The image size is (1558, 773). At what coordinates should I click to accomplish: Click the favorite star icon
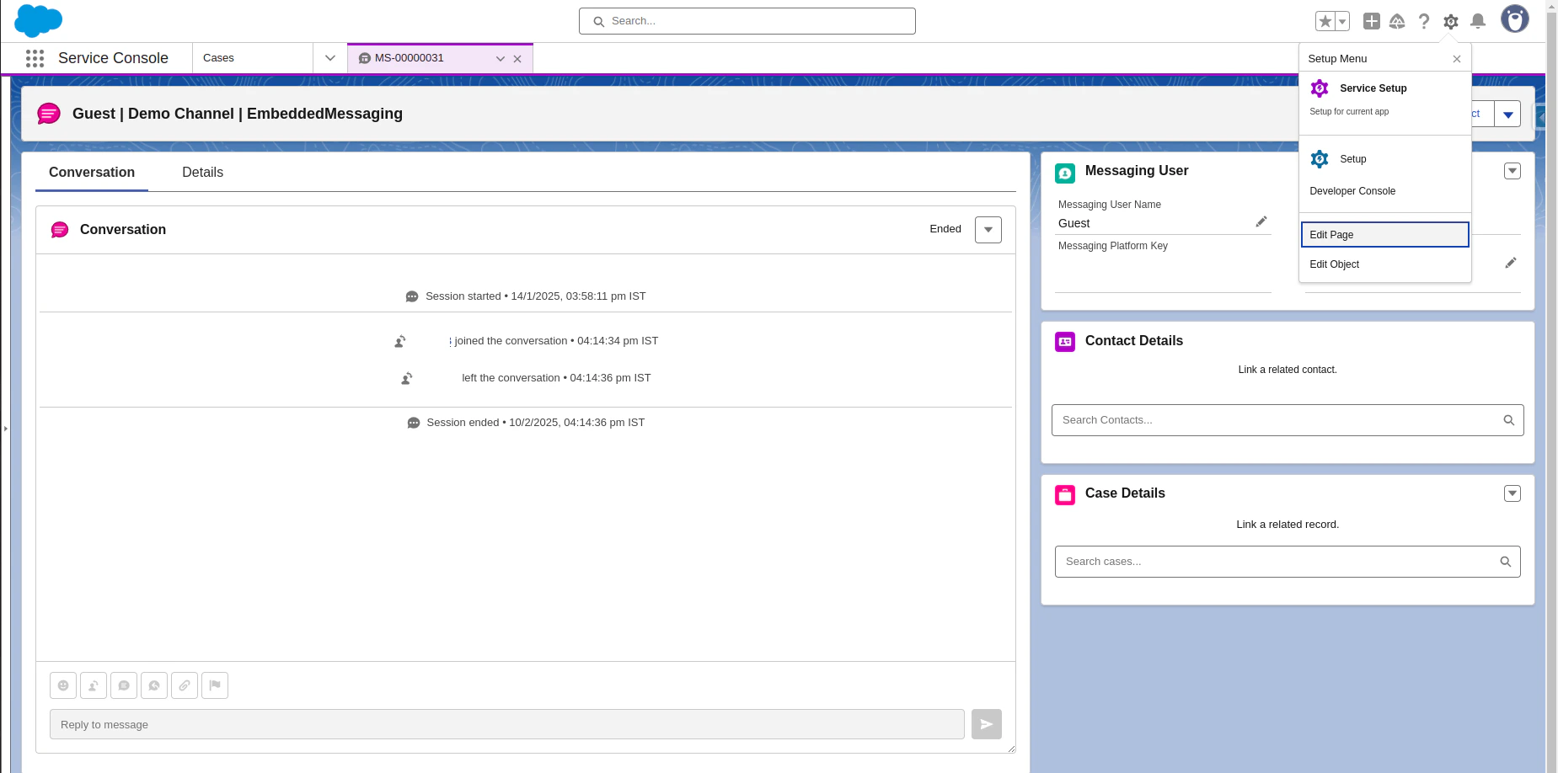pyautogui.click(x=1324, y=19)
